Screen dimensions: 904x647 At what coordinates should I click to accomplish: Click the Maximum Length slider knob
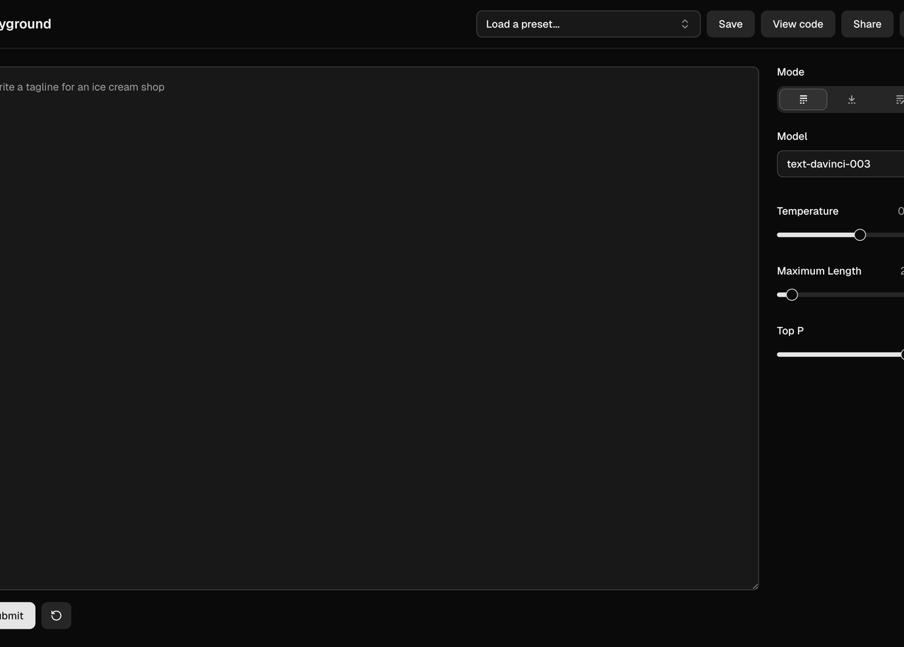click(792, 295)
